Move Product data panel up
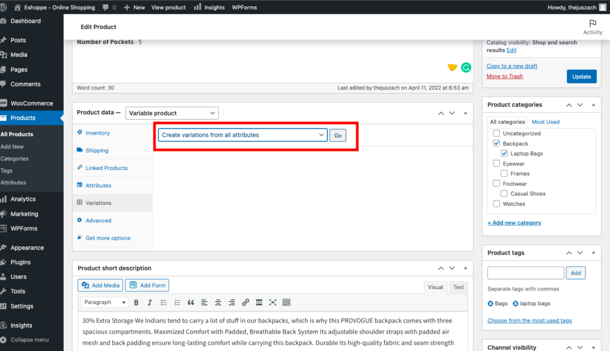 click(x=441, y=113)
